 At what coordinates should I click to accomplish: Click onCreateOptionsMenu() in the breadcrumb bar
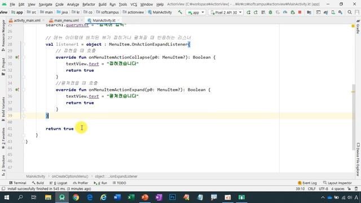click(70, 176)
